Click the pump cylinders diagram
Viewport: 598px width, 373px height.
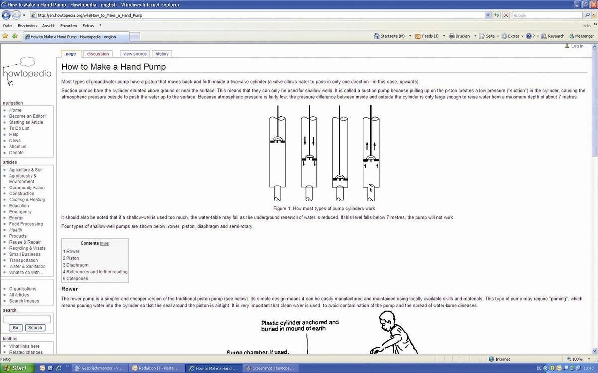[x=324, y=152]
